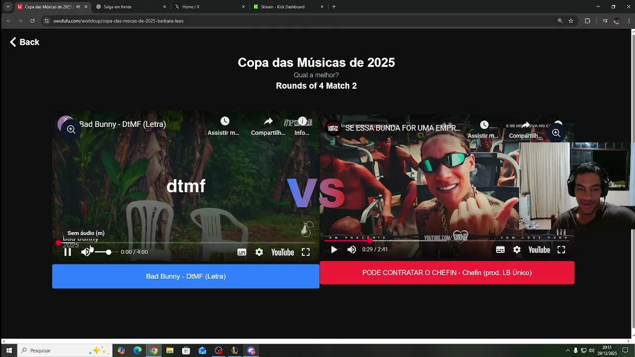
Task: View site information icon in address bar
Action: pyautogui.click(x=47, y=21)
